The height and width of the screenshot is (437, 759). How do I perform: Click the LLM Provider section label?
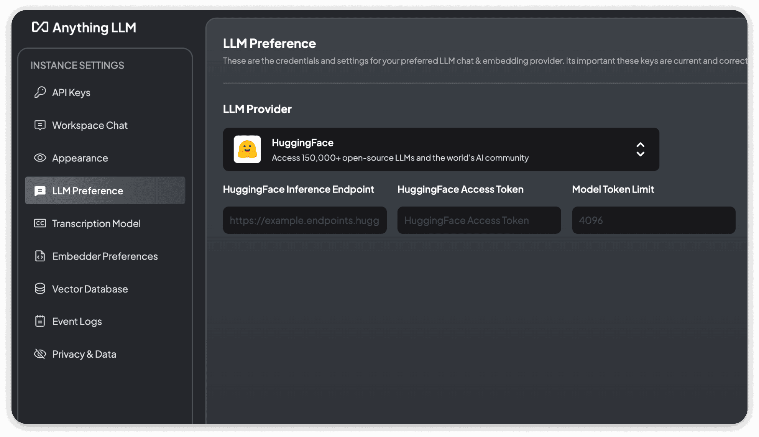click(257, 109)
